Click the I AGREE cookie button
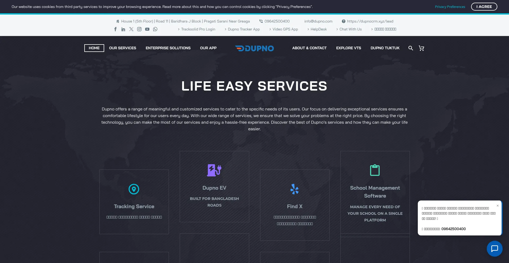Image resolution: width=509 pixels, height=263 pixels. coord(484,7)
